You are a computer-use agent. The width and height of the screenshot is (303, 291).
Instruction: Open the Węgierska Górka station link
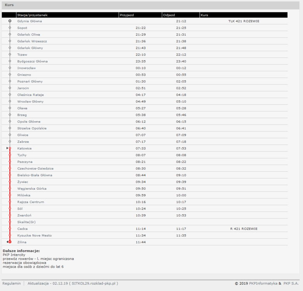32,189
